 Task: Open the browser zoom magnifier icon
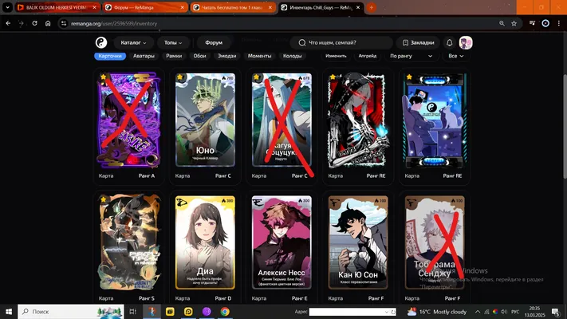pyautogui.click(x=502, y=23)
